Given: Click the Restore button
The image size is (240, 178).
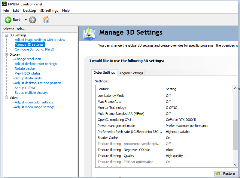Looking at the screenshot, I should tap(226, 173).
